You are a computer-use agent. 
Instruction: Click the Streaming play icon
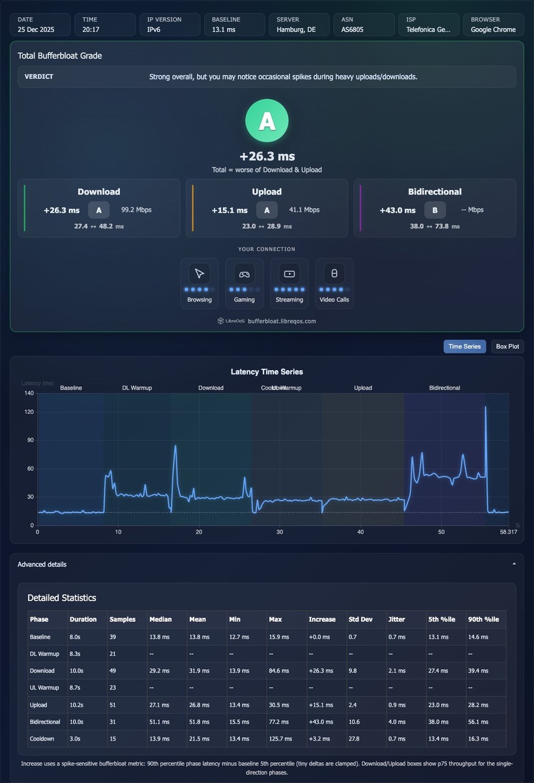289,273
